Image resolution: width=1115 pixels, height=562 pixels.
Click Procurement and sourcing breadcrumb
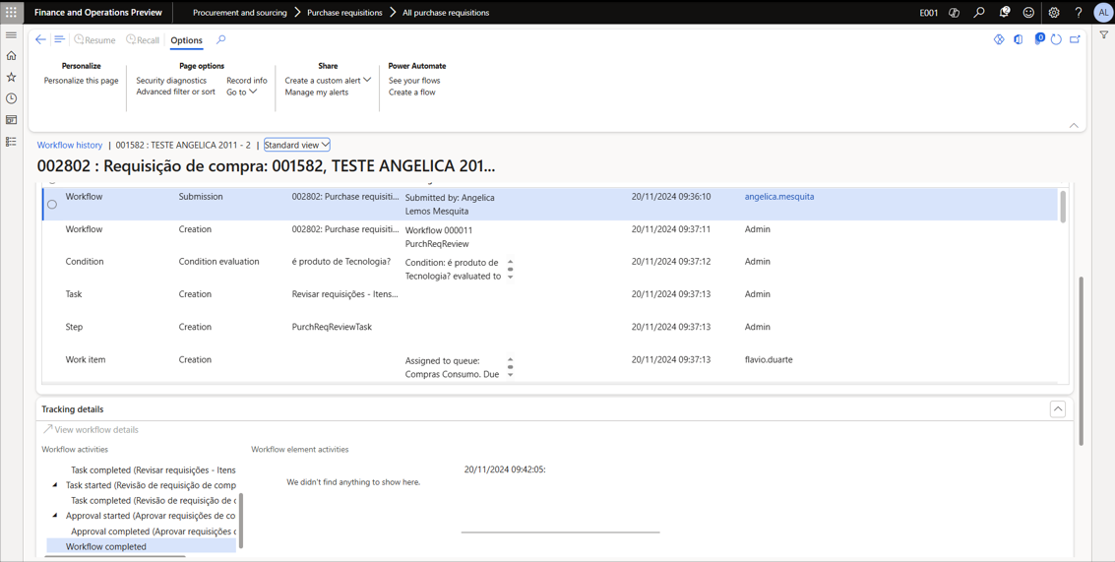pos(239,13)
